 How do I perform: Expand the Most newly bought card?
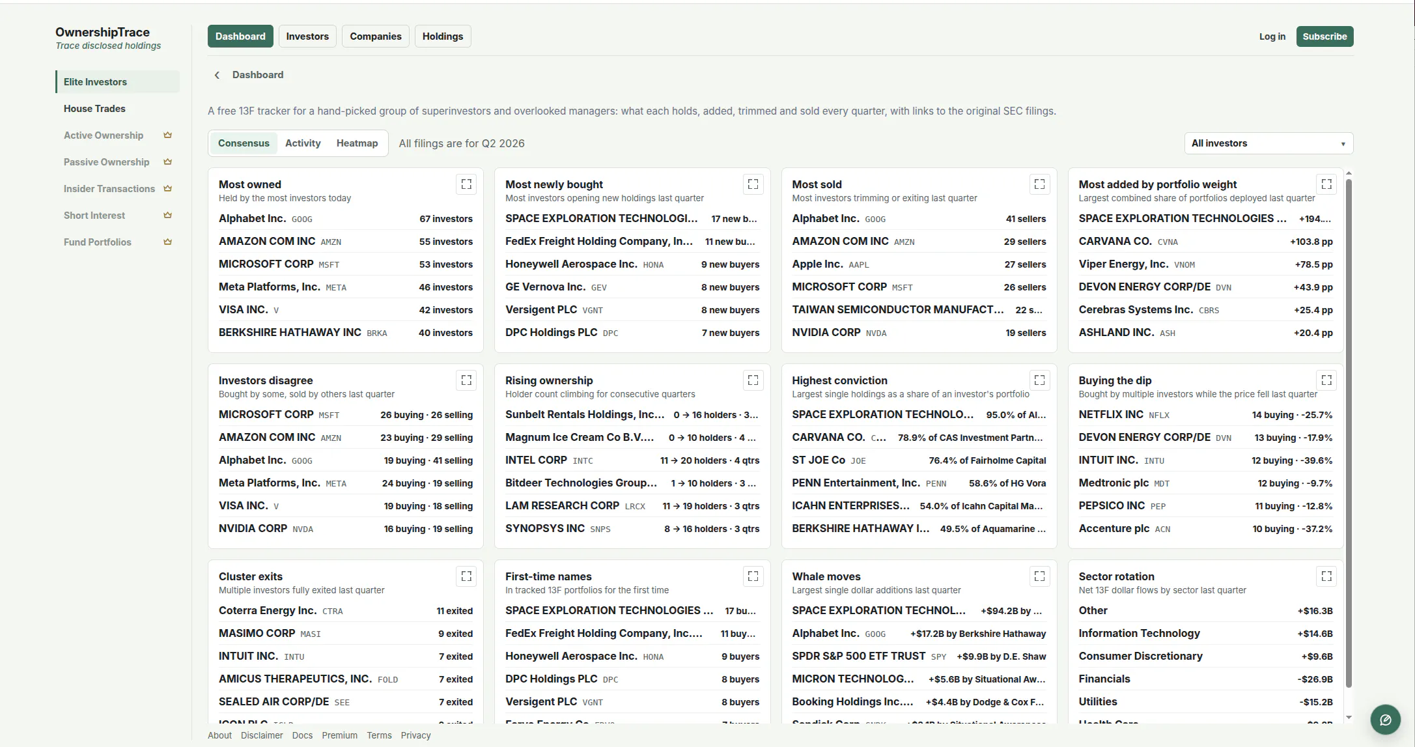753,184
